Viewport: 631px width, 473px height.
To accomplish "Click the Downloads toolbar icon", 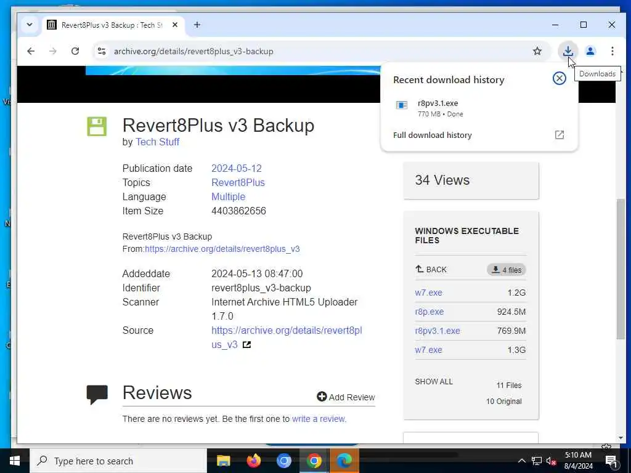I will (568, 51).
